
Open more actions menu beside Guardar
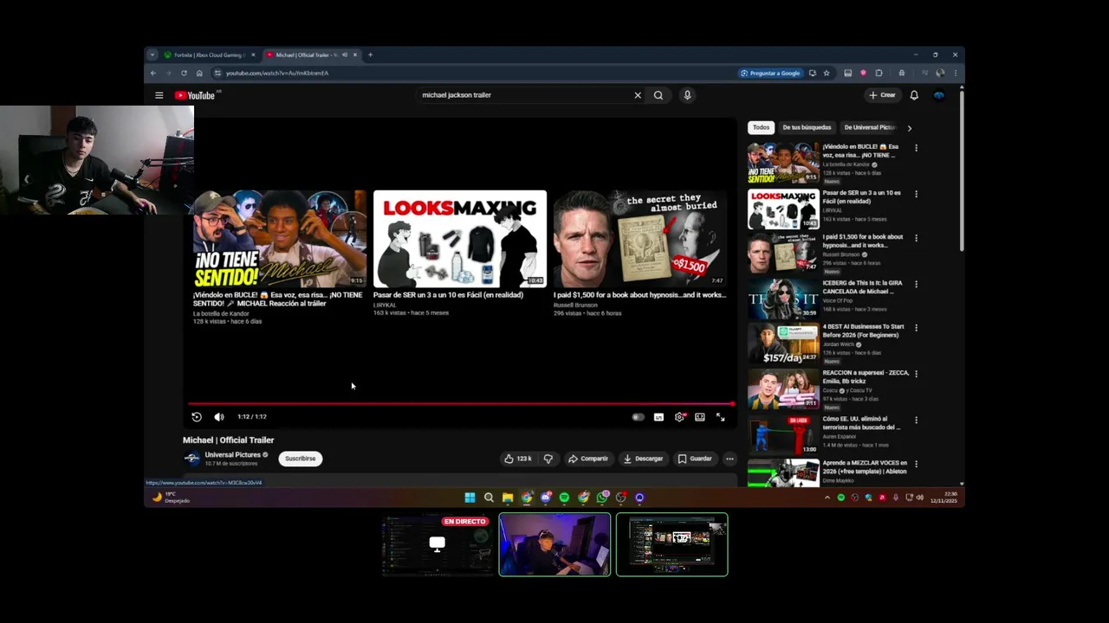pyautogui.click(x=730, y=459)
